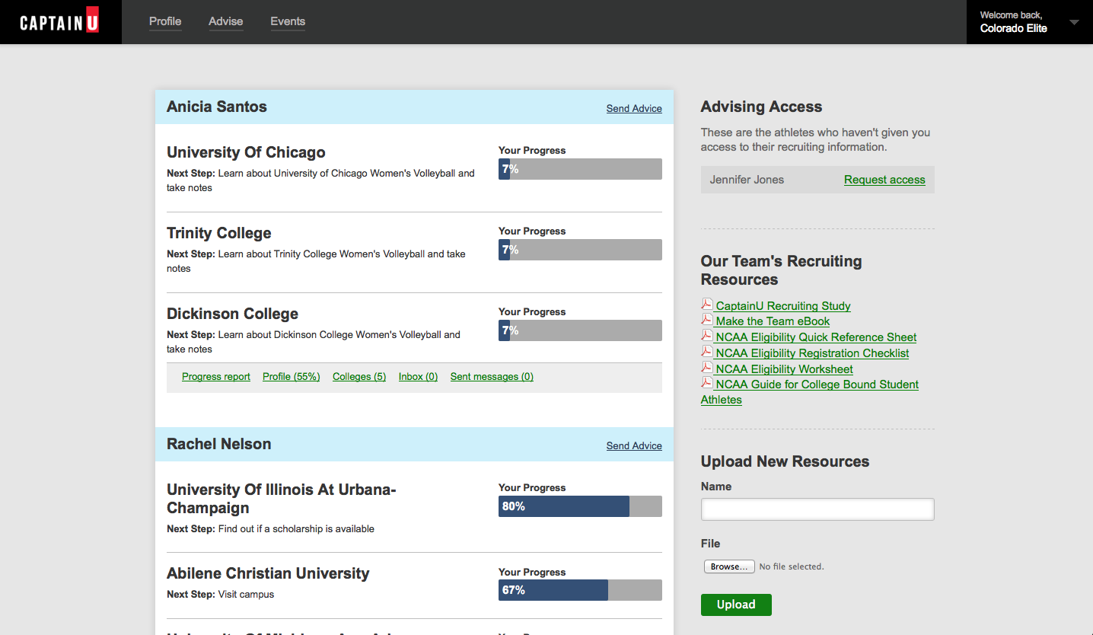Click the green Upload button
This screenshot has height=635, width=1093.
point(736,605)
